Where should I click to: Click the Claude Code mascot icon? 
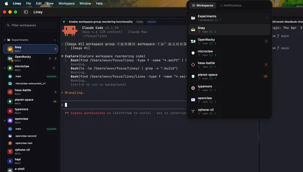point(70,31)
